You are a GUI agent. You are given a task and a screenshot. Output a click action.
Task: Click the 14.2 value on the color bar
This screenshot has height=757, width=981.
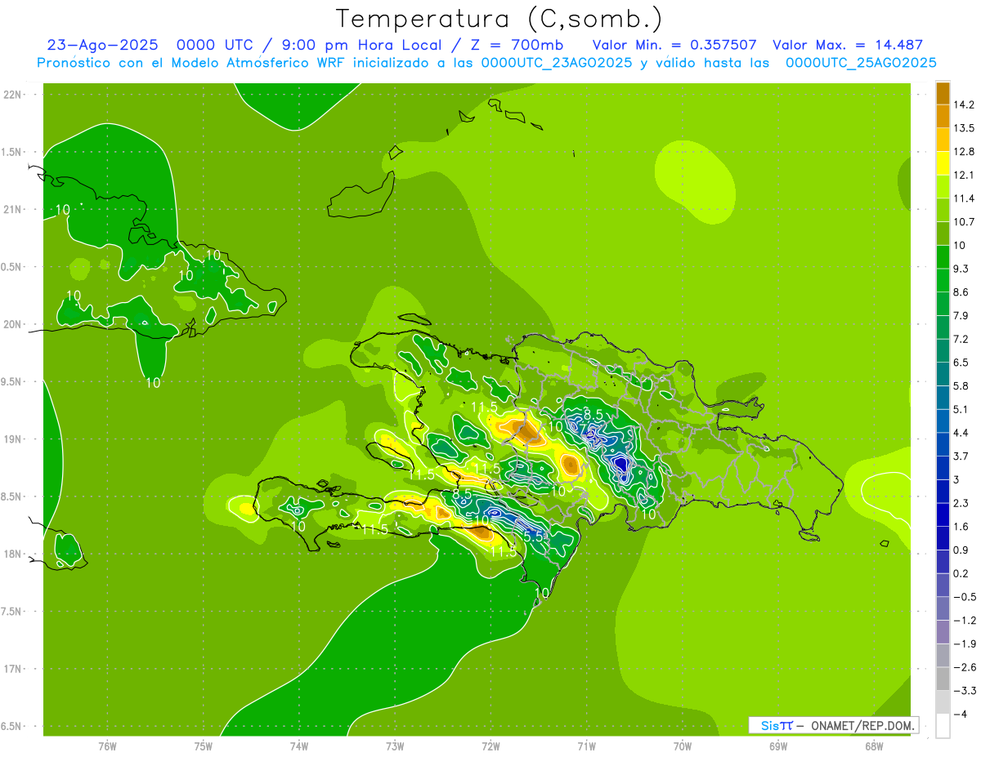[x=963, y=105]
